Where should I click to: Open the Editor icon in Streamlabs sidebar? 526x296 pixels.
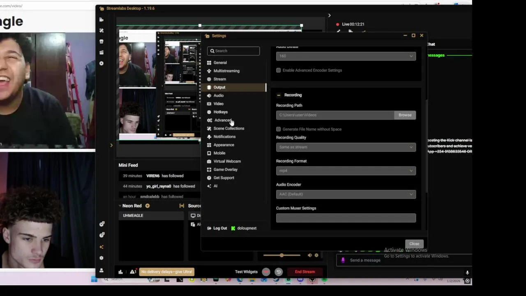102,19
